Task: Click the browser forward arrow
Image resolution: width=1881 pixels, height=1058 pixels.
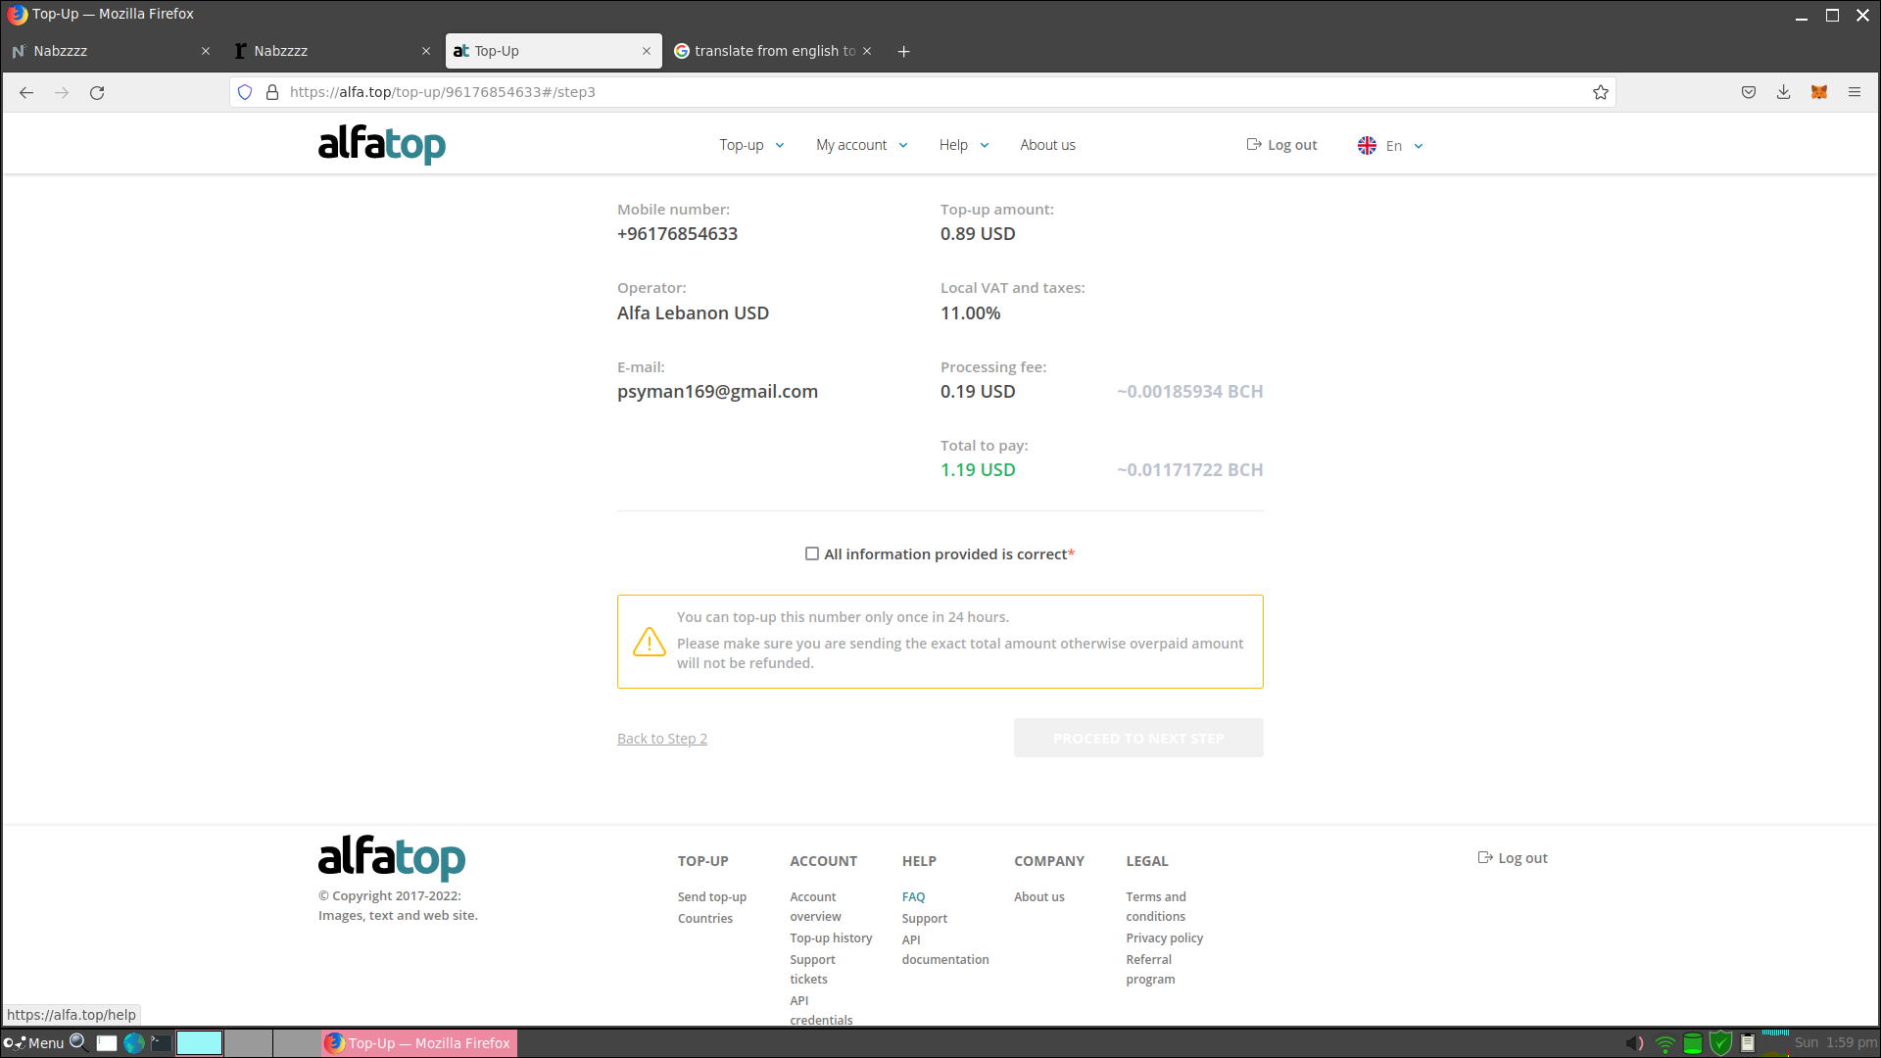Action: pos(62,92)
